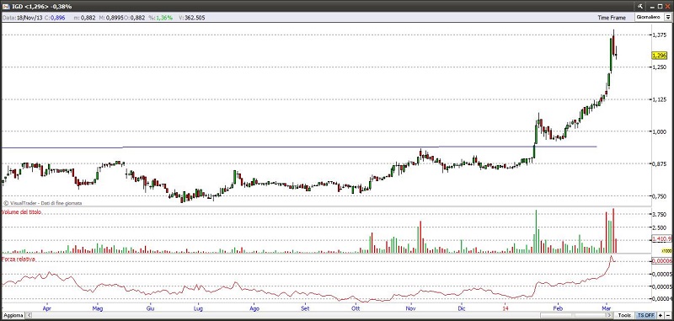674x321 pixels.
Task: Click the 1,375 price axis label
Action: 659,35
